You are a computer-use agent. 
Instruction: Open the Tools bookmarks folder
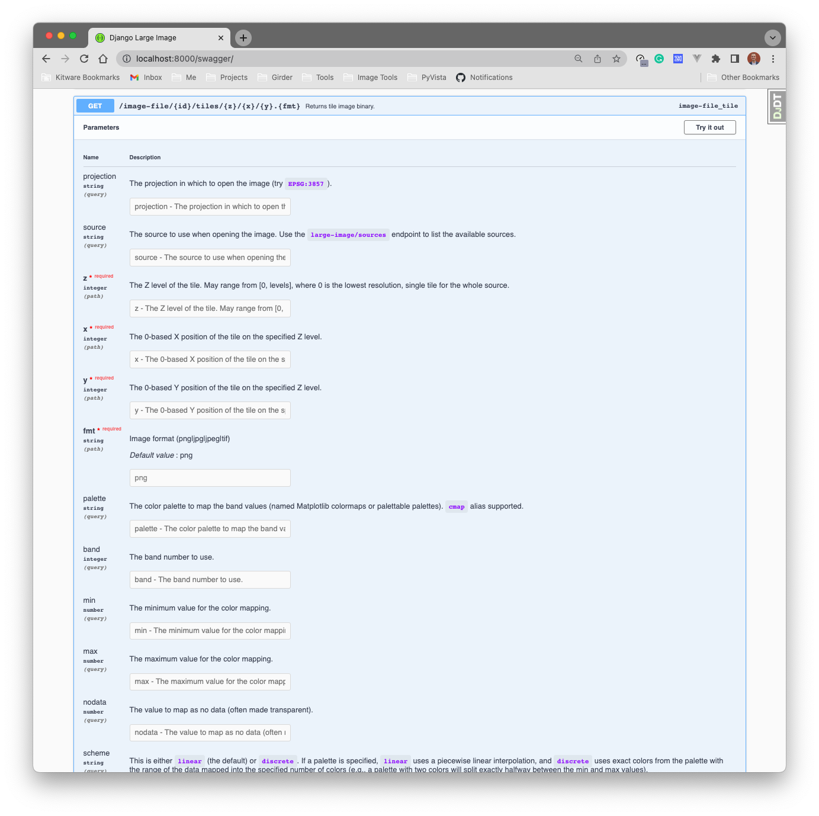coord(318,78)
